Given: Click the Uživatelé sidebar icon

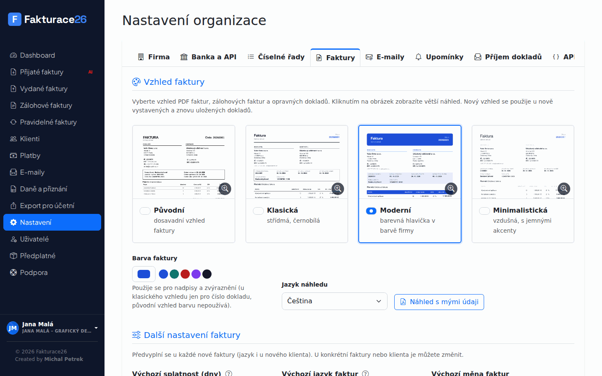Looking at the screenshot, I should coord(13,239).
